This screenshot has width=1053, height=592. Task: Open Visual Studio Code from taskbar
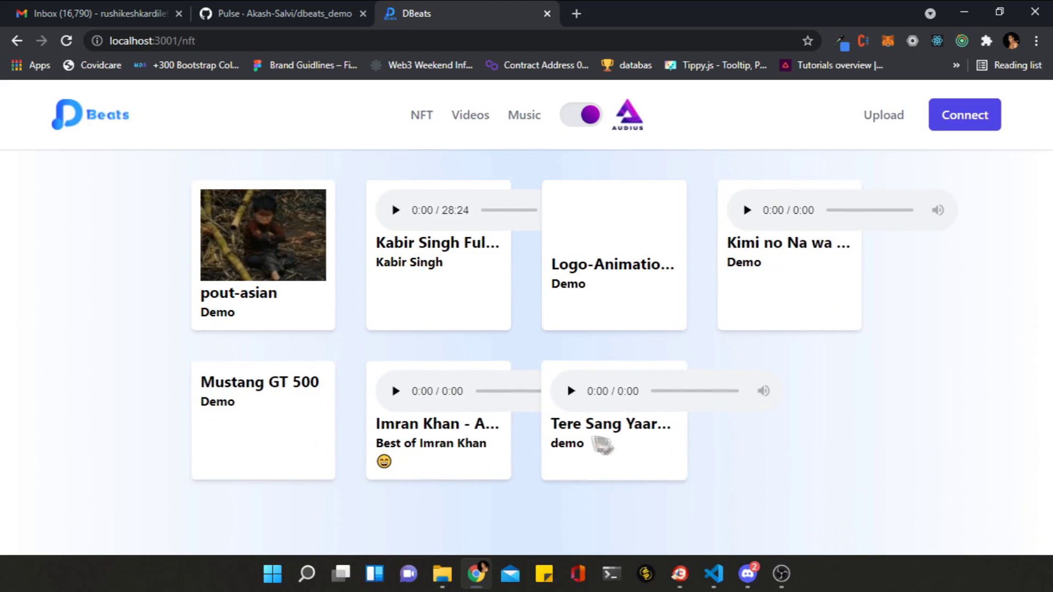(x=714, y=573)
